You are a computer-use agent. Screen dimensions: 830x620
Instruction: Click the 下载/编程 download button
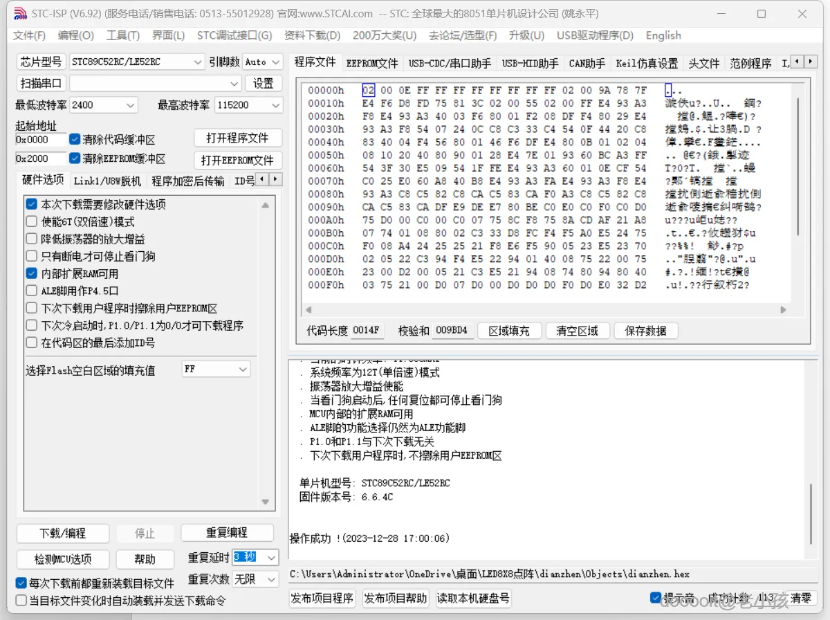coord(63,534)
